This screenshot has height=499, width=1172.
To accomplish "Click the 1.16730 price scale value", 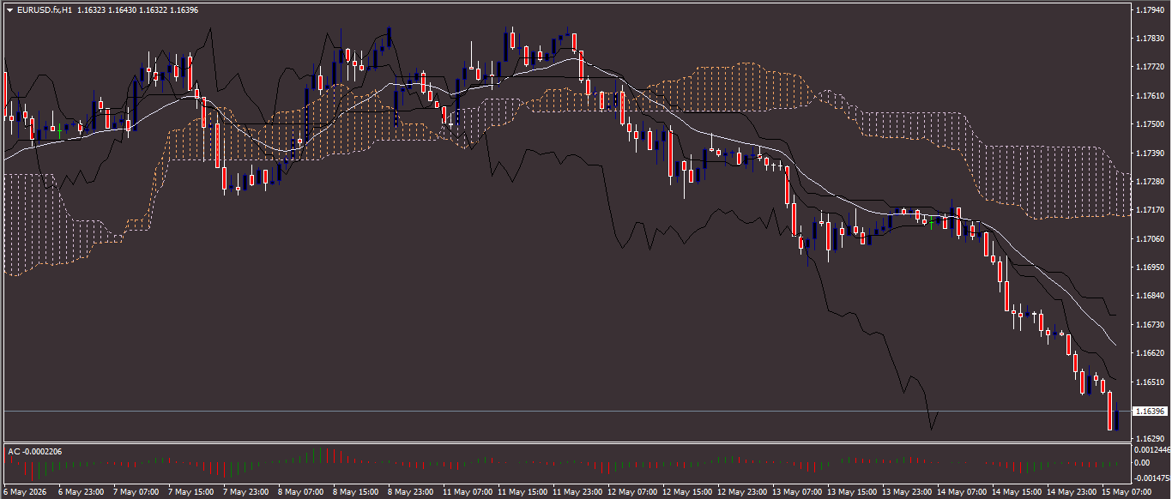I will (1149, 325).
